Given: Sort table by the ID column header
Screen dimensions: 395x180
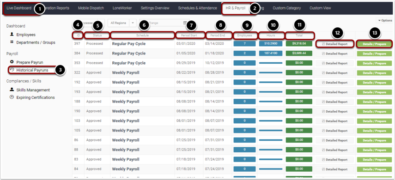Looking at the screenshot, I should 79,36.
